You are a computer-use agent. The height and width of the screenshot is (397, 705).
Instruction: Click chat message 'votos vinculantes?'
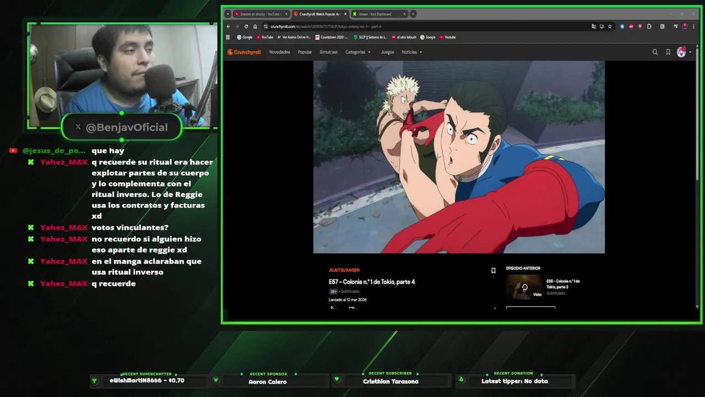pyautogui.click(x=130, y=228)
